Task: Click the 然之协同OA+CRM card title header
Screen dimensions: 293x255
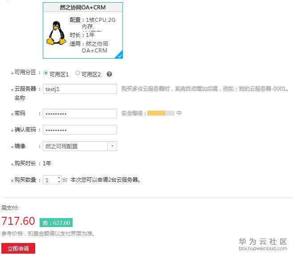Action: pyautogui.click(x=83, y=7)
